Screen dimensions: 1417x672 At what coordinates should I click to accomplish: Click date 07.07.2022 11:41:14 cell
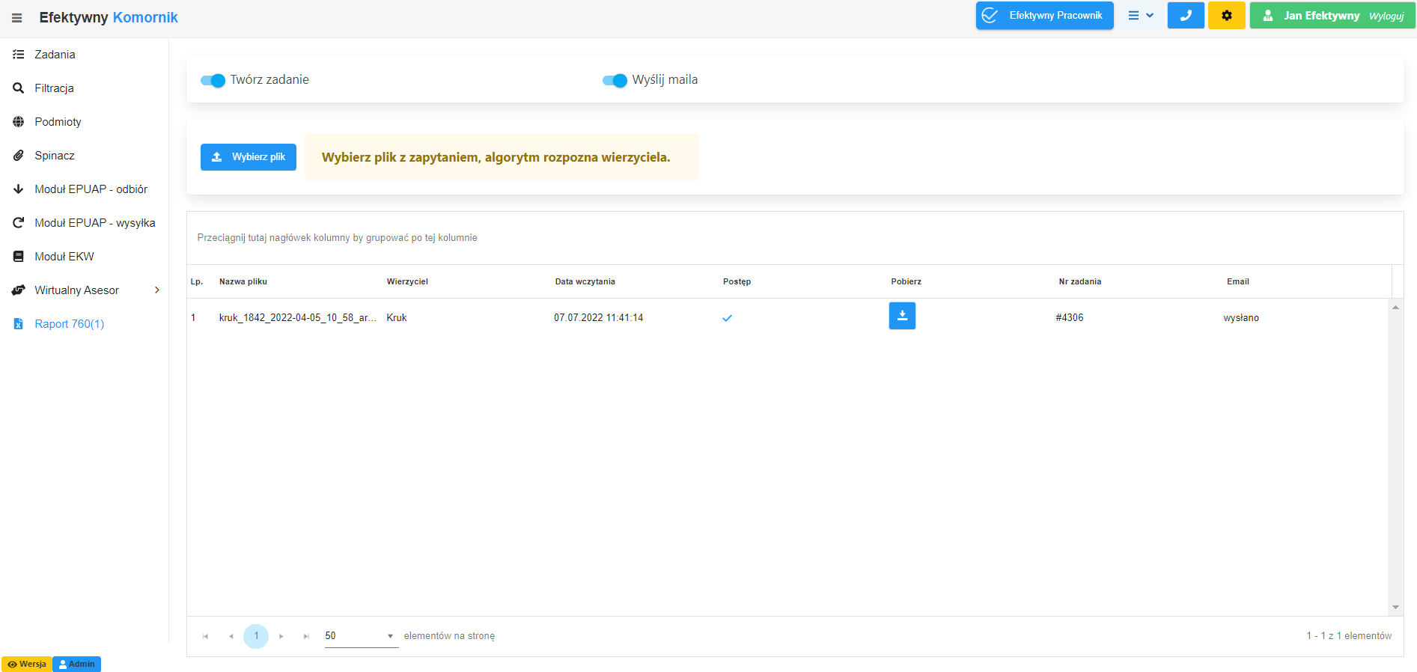click(x=599, y=318)
